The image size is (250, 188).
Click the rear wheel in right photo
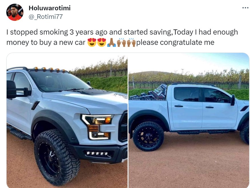(148, 136)
